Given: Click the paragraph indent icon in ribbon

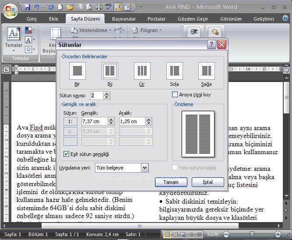Looking at the screenshot, I should click(x=194, y=32).
